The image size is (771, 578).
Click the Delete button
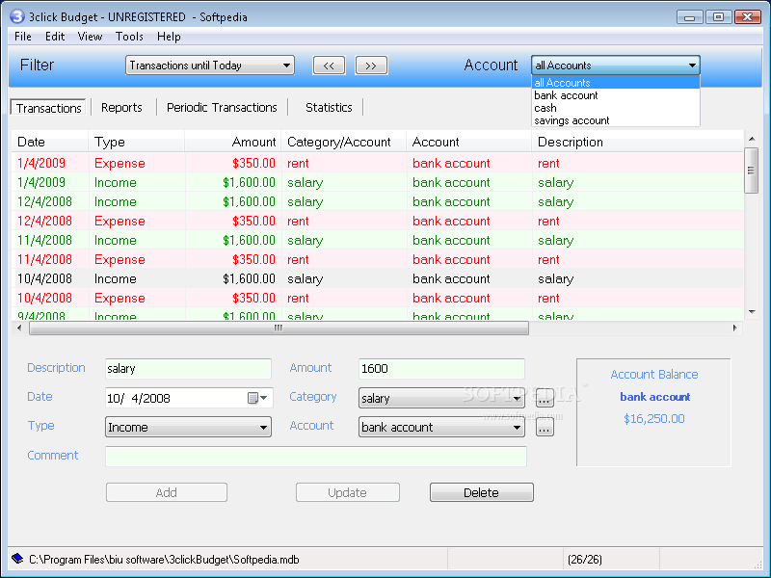pyautogui.click(x=481, y=492)
